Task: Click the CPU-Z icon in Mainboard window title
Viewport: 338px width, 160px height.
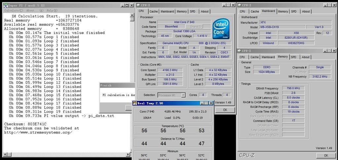Action: pos(240,5)
